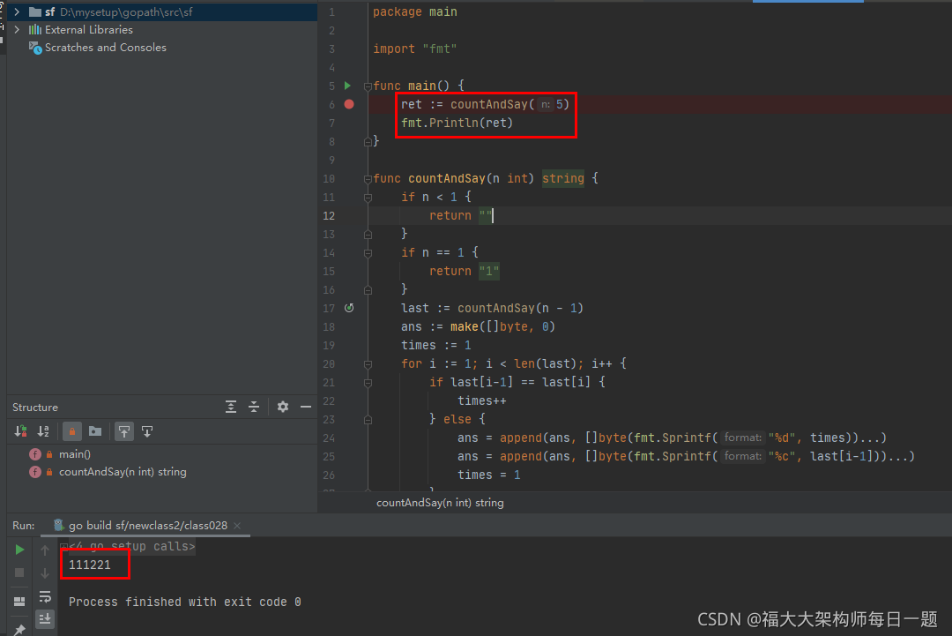Collapse the main function fold marker
The image size is (952, 636).
(368, 86)
